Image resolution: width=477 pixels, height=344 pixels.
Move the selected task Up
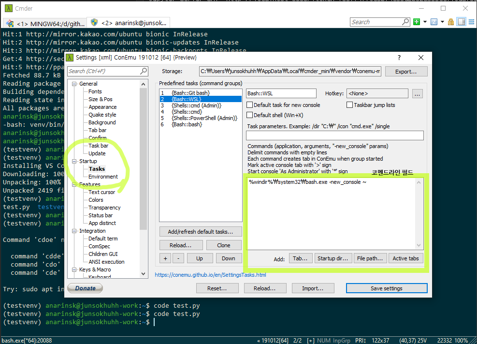tap(200, 258)
